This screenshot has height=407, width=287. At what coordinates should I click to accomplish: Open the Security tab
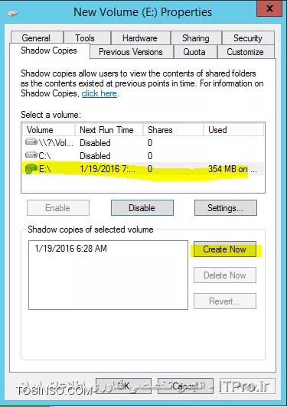pyautogui.click(x=248, y=38)
